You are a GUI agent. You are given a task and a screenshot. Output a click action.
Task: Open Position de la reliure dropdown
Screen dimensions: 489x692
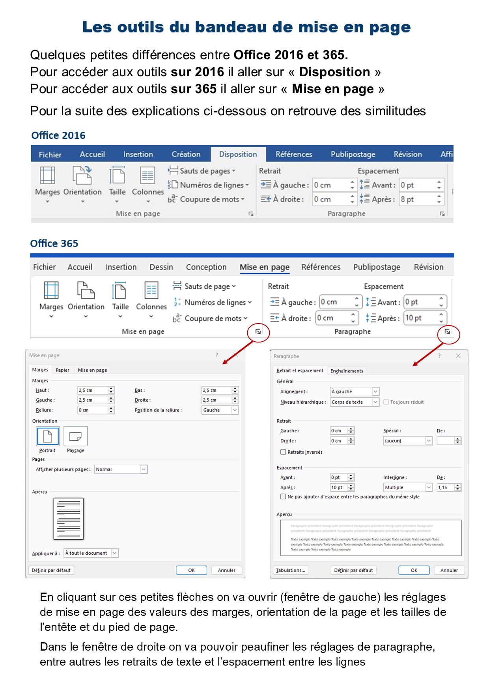coord(220,410)
